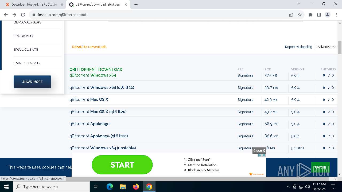The height and width of the screenshot is (192, 342).
Task: Download qBittorrent Windows x64
Action: pos(93,75)
